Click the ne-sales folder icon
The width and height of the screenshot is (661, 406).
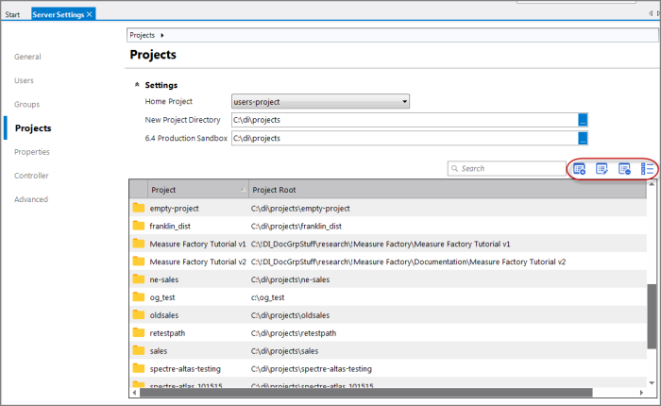(138, 279)
